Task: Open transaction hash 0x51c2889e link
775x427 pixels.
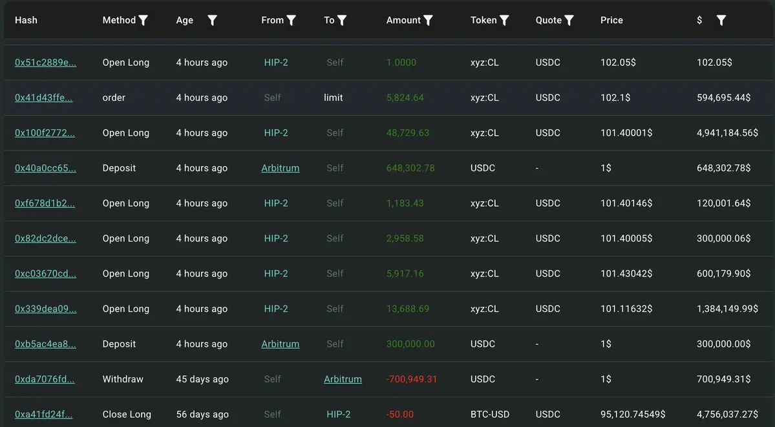Action: [45, 63]
